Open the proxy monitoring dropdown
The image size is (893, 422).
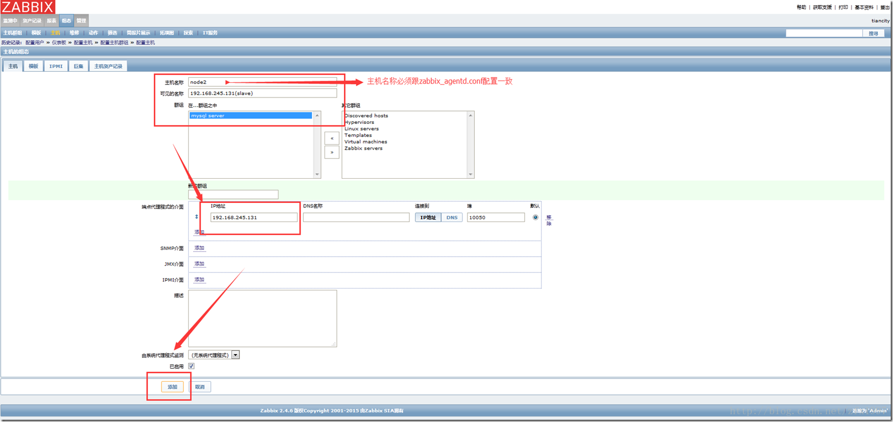[x=214, y=355]
